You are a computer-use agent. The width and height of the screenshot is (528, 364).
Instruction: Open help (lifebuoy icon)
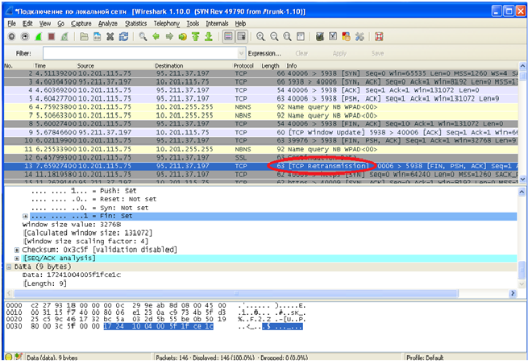(379, 37)
